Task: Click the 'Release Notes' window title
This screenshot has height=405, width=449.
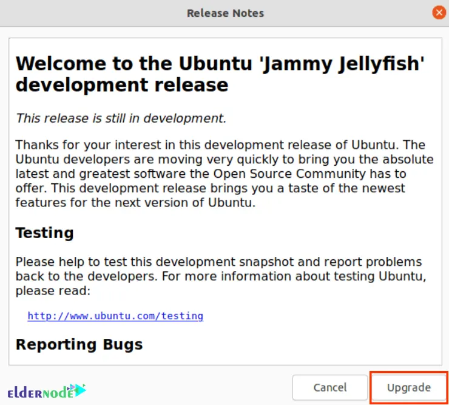Action: [x=225, y=13]
